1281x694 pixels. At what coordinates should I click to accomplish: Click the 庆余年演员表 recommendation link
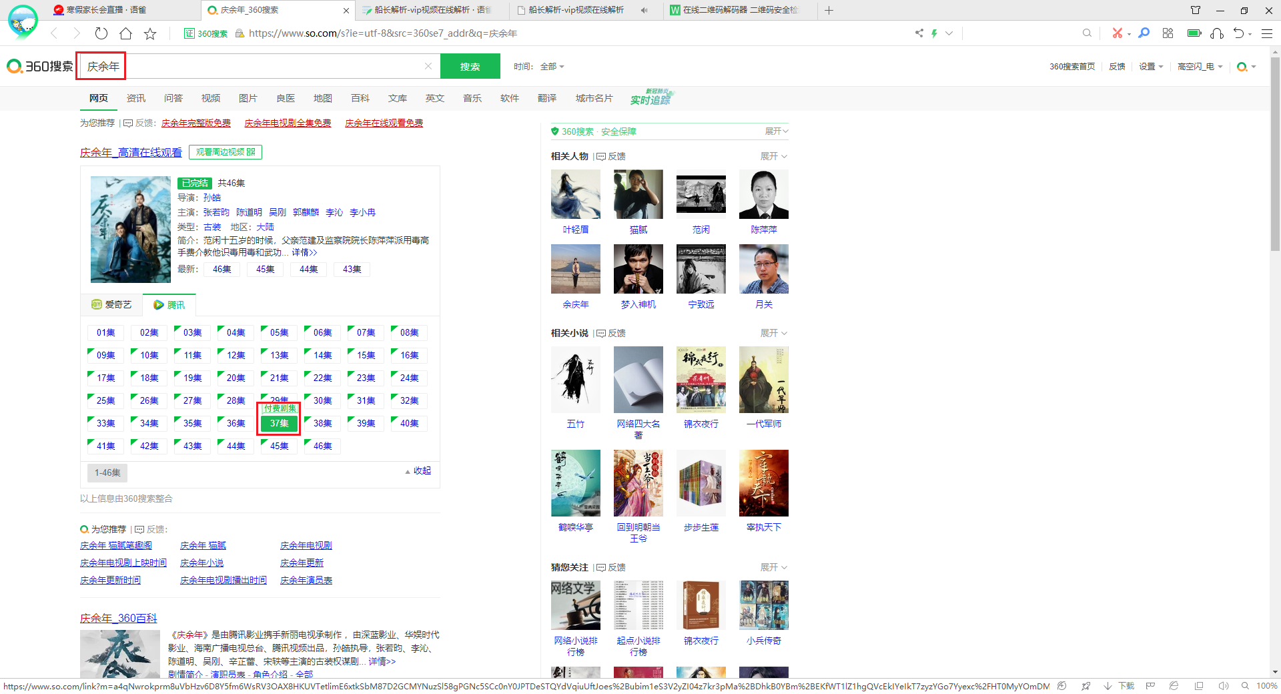pyautogui.click(x=306, y=580)
